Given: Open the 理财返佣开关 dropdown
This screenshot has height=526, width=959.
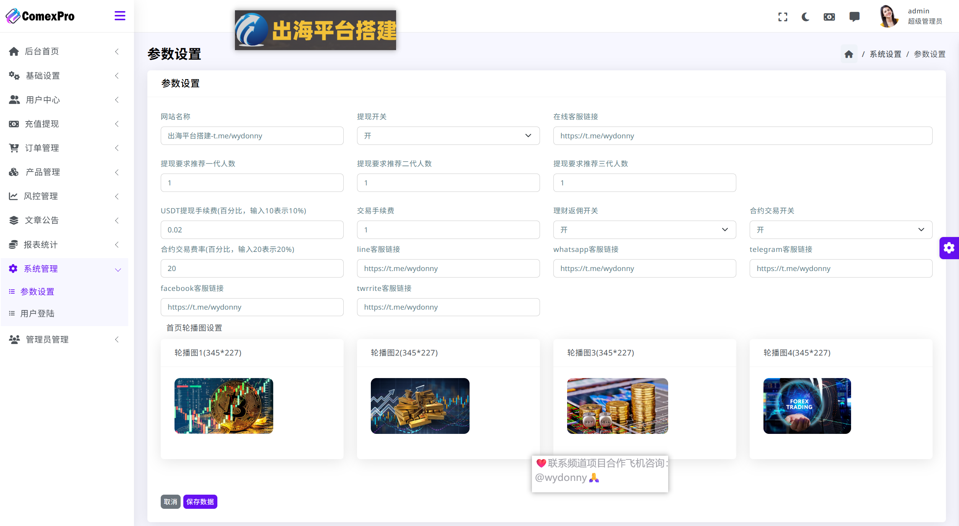Looking at the screenshot, I should [644, 230].
